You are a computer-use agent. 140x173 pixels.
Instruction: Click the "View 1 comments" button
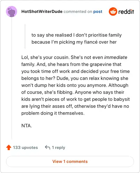pyautogui.click(x=70, y=161)
